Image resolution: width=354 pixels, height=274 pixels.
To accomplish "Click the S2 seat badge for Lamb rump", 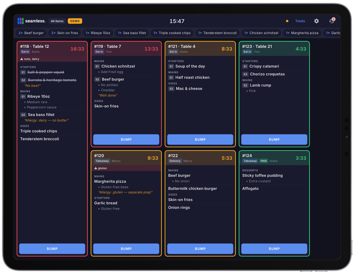I will click(245, 85).
